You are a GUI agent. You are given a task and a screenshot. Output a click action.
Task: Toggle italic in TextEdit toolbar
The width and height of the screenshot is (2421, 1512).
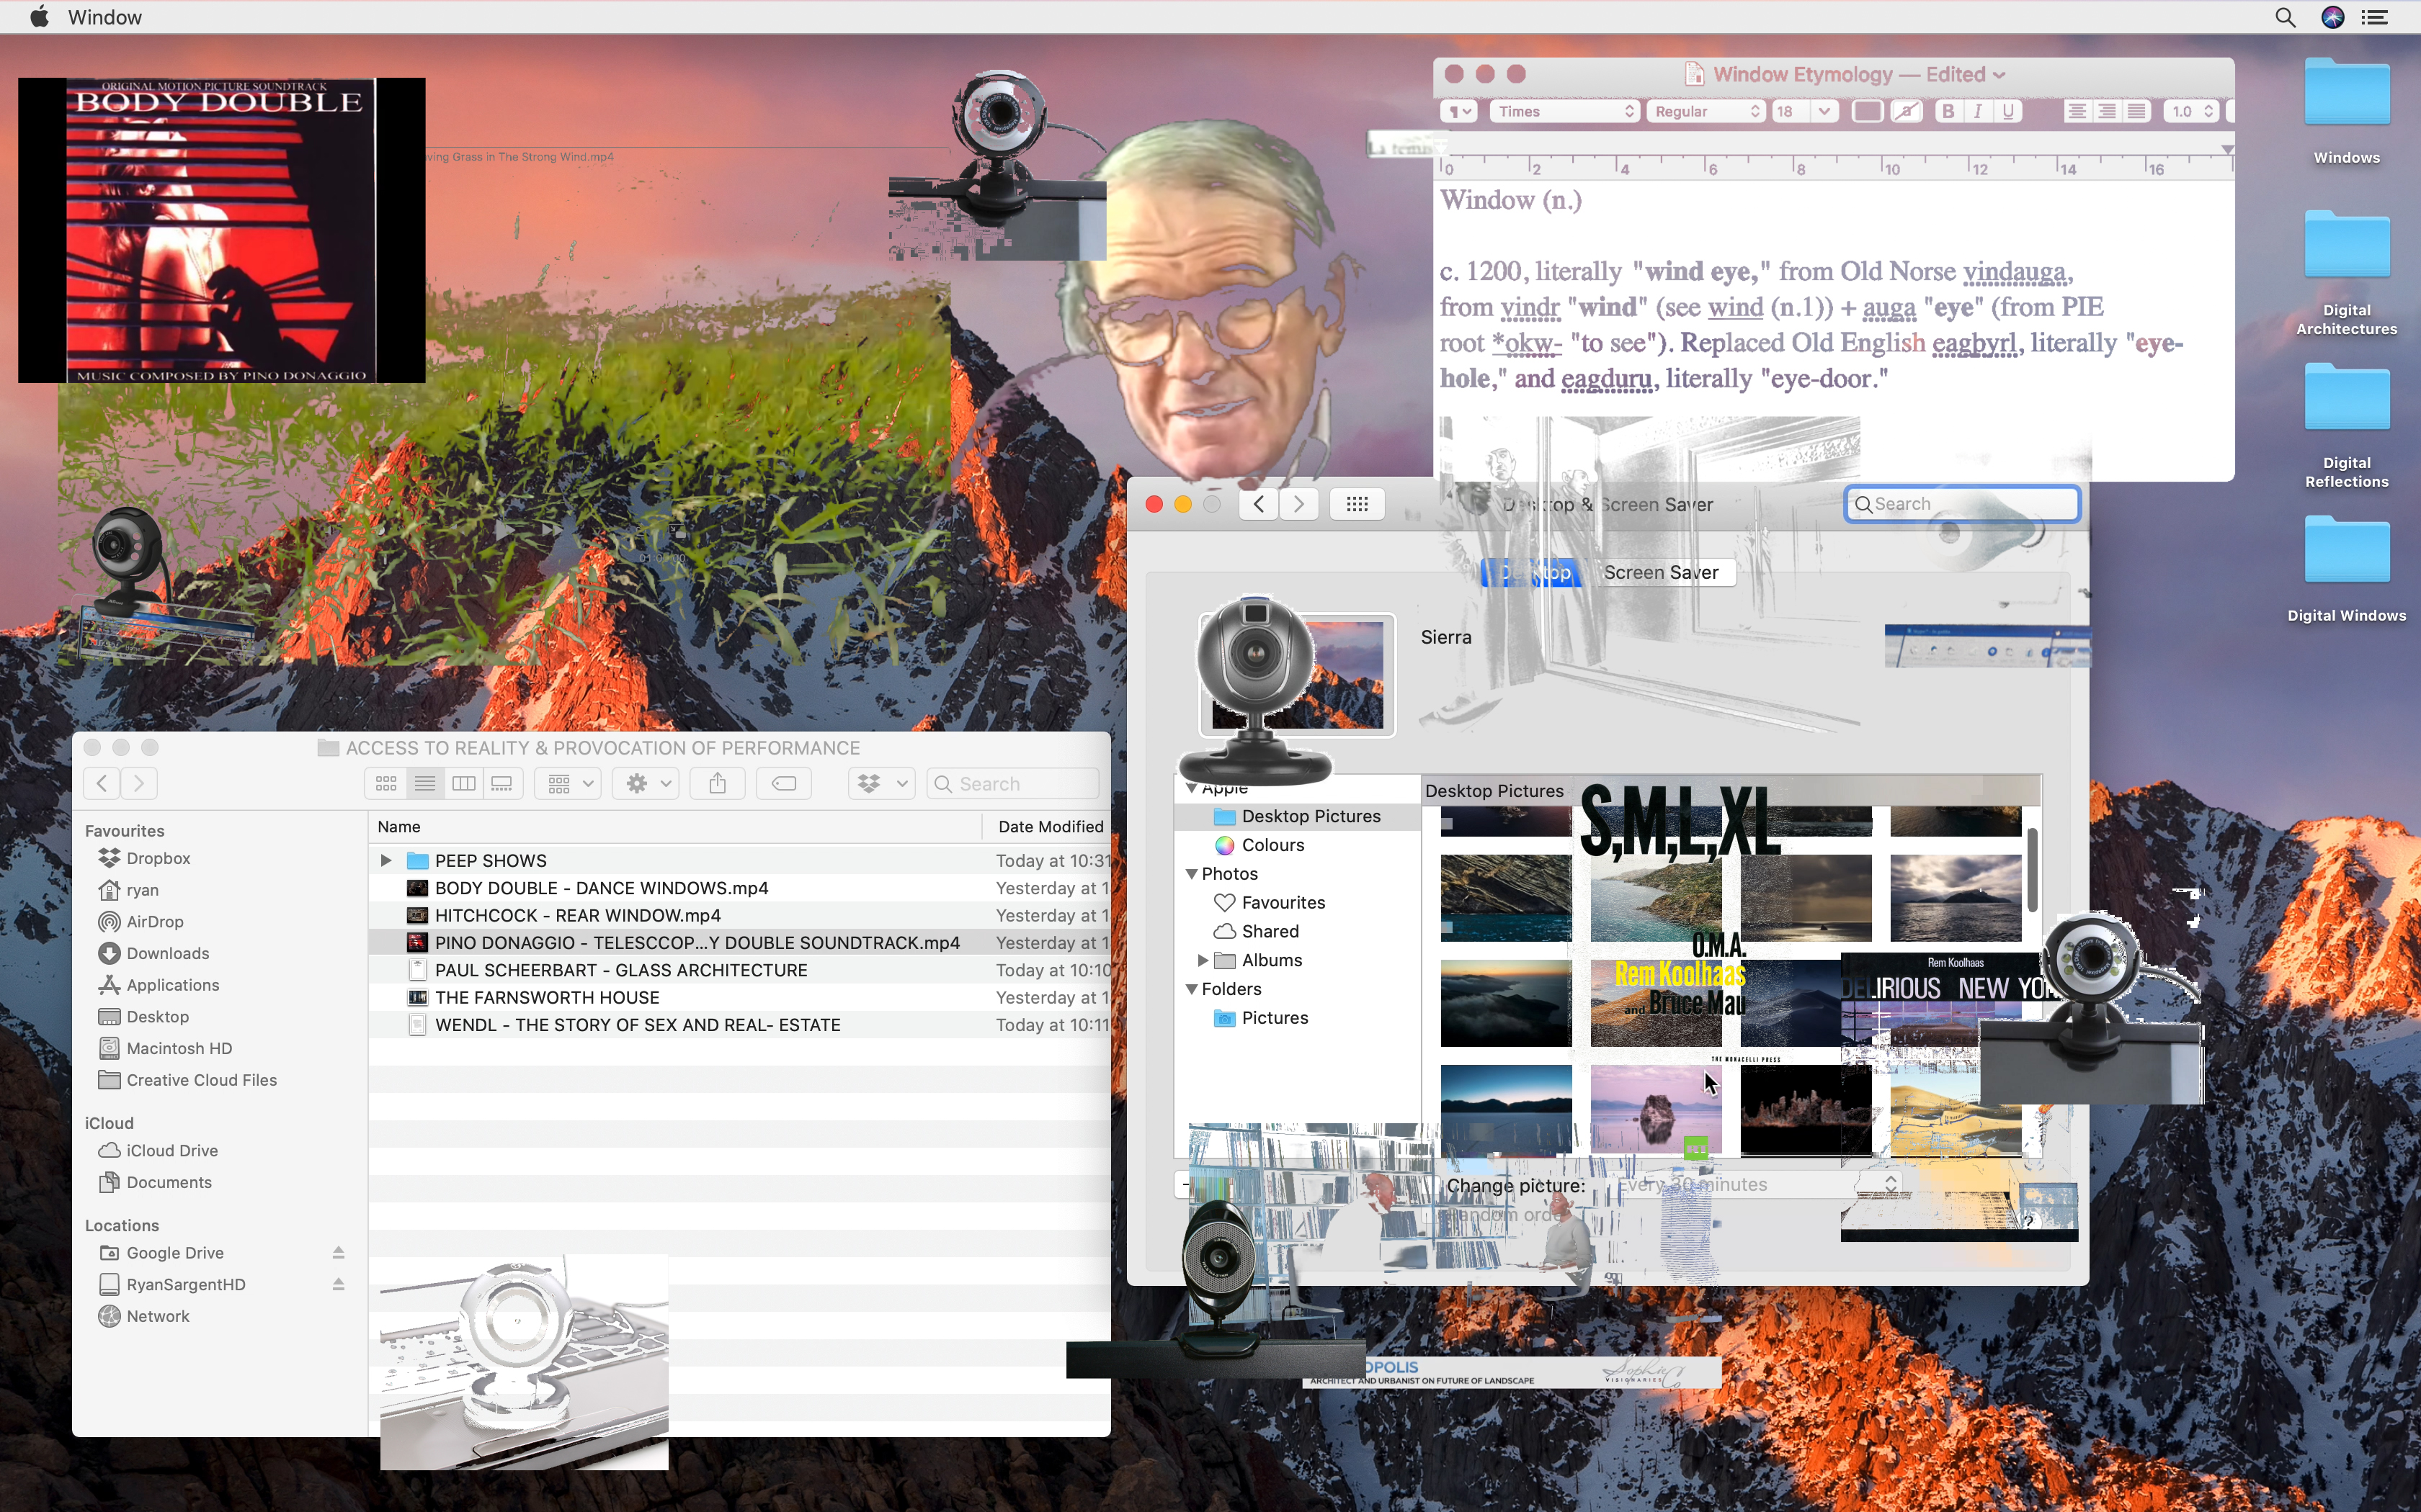(x=1977, y=111)
